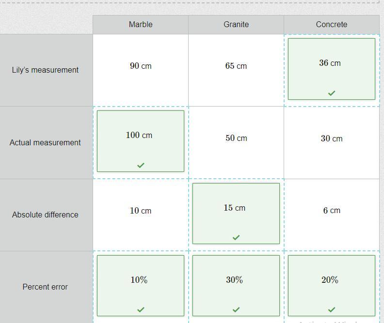
Task: Click the 30% answer tile
Action: [236, 286]
